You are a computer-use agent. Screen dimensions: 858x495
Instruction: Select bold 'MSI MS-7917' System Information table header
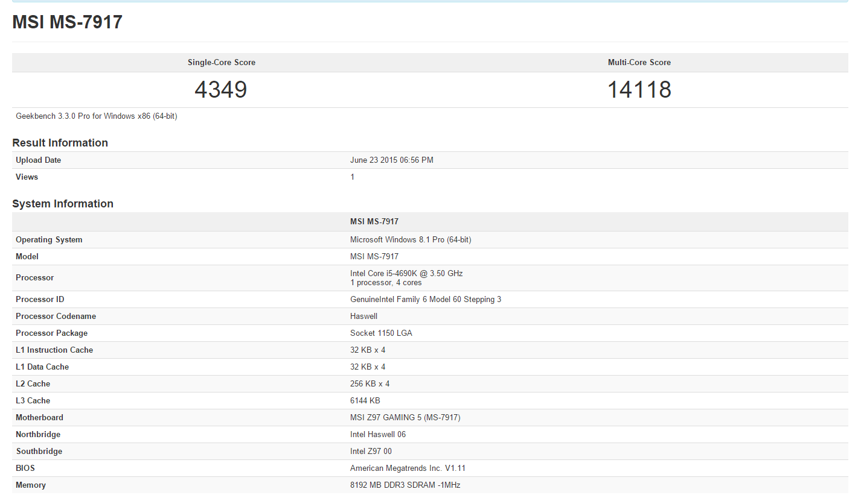(x=374, y=222)
